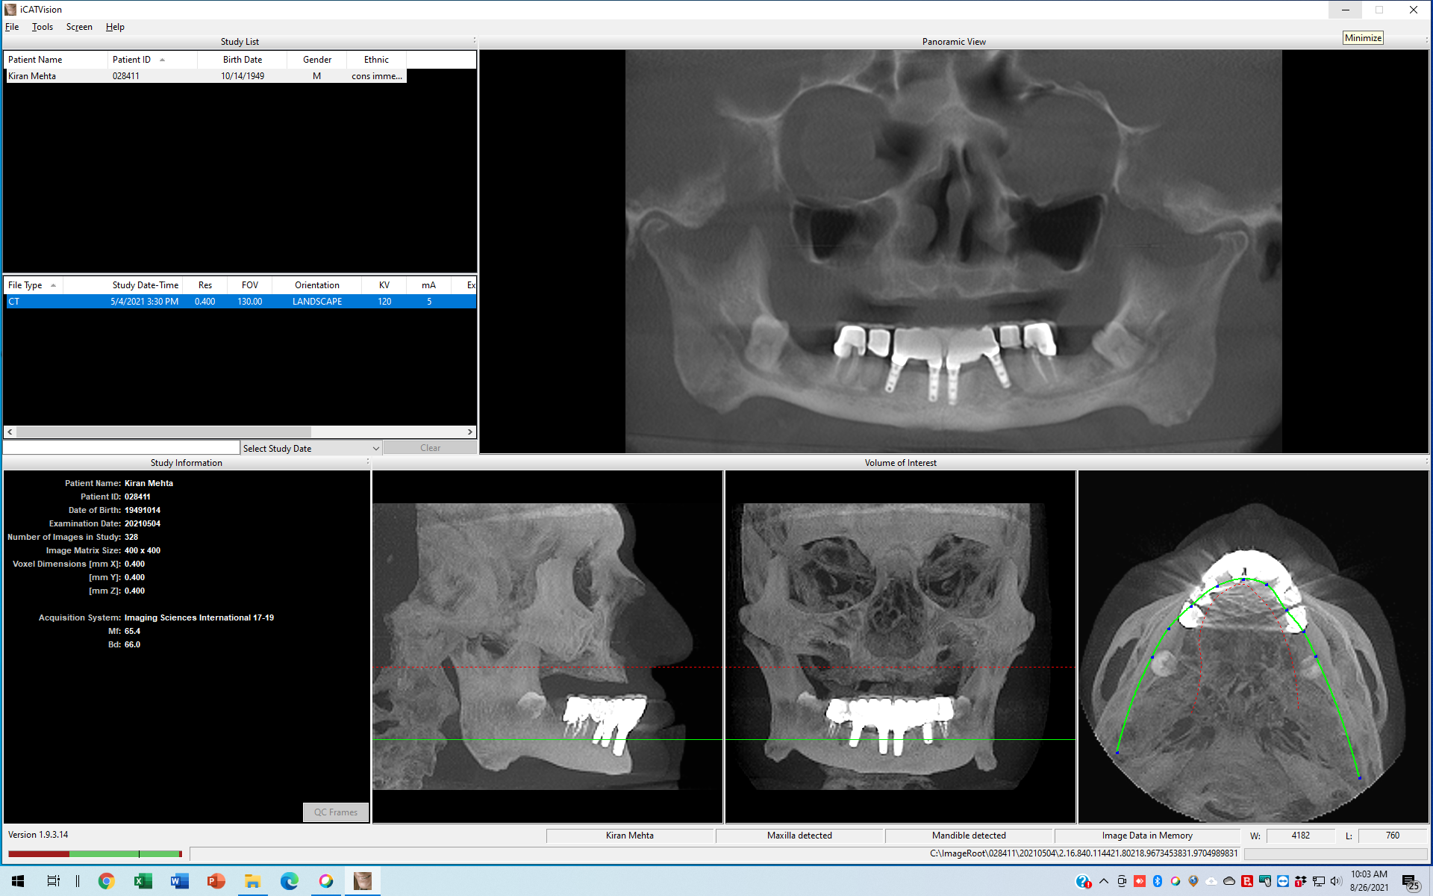Click the Orientation column header
Screen dimensions: 1433x896
pos(316,285)
